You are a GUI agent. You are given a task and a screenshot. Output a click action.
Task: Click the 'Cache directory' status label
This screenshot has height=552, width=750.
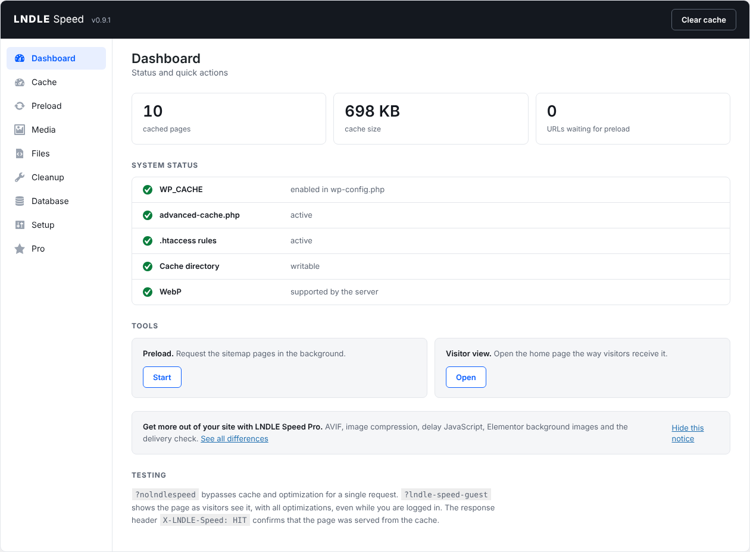tap(189, 266)
